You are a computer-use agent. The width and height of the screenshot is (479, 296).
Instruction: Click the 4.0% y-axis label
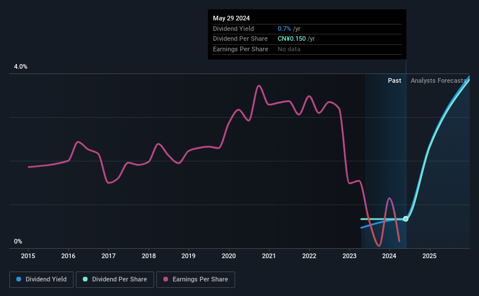[x=20, y=66]
